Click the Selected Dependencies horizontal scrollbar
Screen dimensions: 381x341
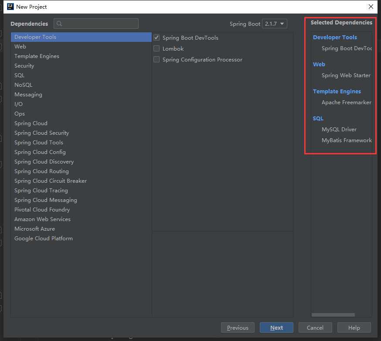click(333, 315)
